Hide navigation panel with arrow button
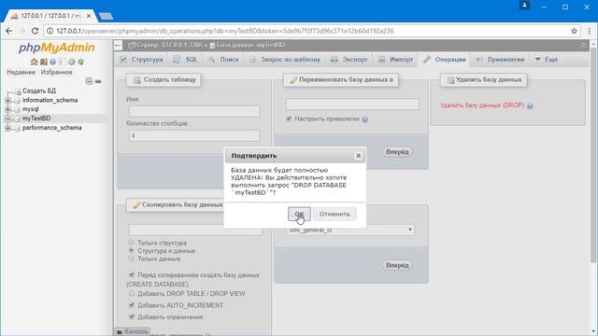The width and height of the screenshot is (598, 336). coord(118,46)
